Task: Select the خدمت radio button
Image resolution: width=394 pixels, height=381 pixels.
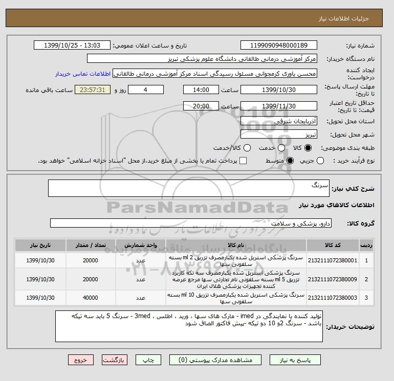Action: click(281, 148)
